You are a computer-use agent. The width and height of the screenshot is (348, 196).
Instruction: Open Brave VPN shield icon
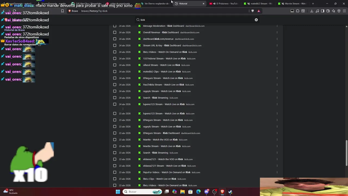[339, 11]
